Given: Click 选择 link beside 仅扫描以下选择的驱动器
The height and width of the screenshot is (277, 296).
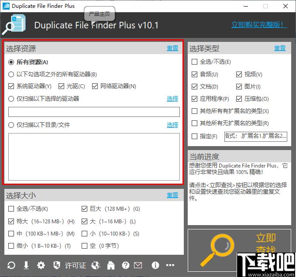Looking at the screenshot, I should click(x=172, y=99).
